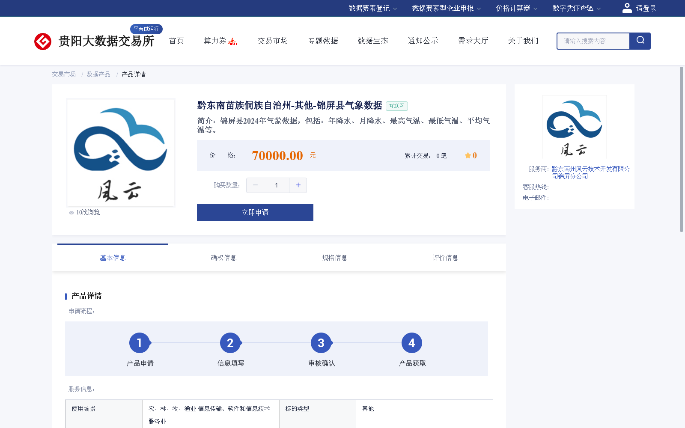Click the page vertical scrollbar
685x428 pixels.
(682, 149)
